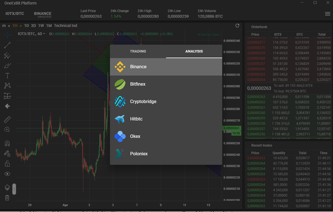
Task: Select the 3D timeframe
Action: (33, 26)
